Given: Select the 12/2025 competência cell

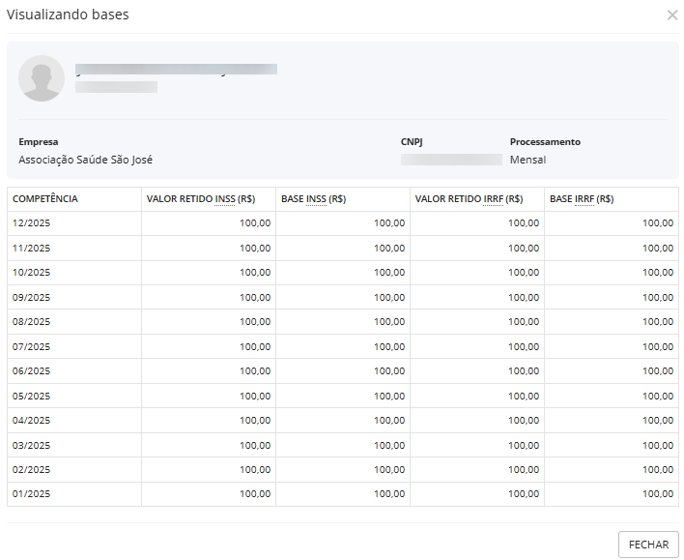Looking at the screenshot, I should tap(32, 223).
